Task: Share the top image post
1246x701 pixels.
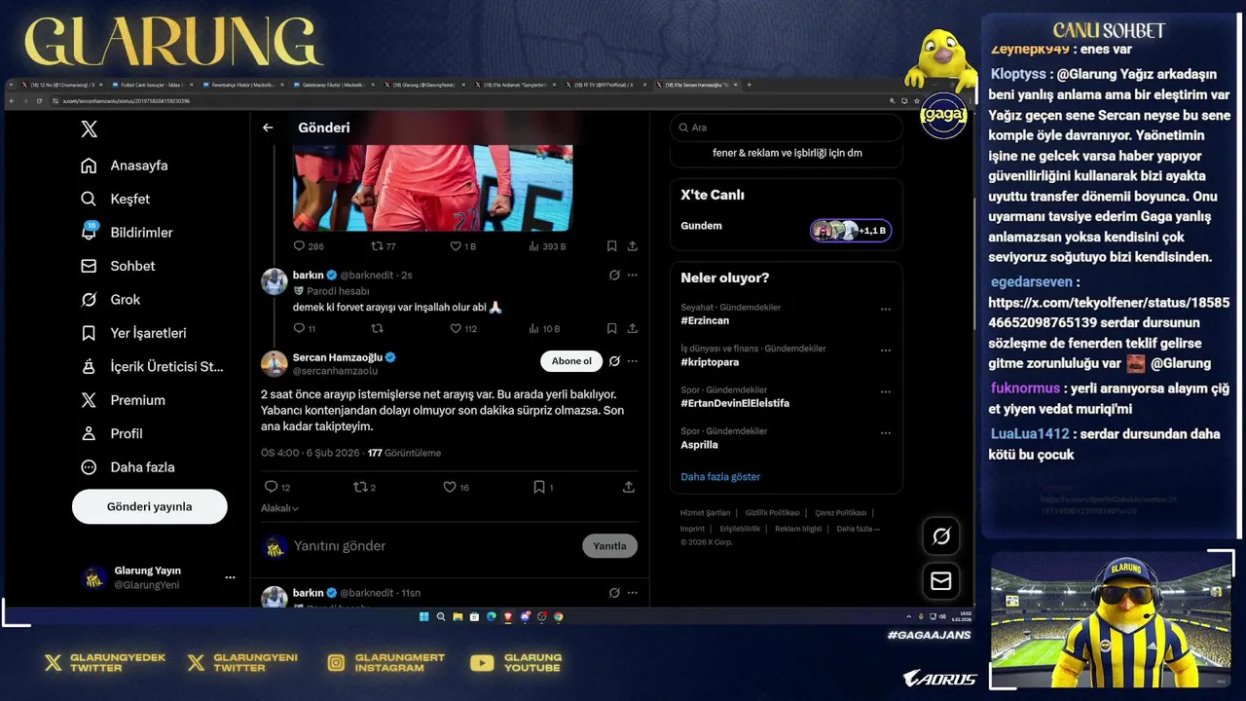Action: (x=632, y=246)
